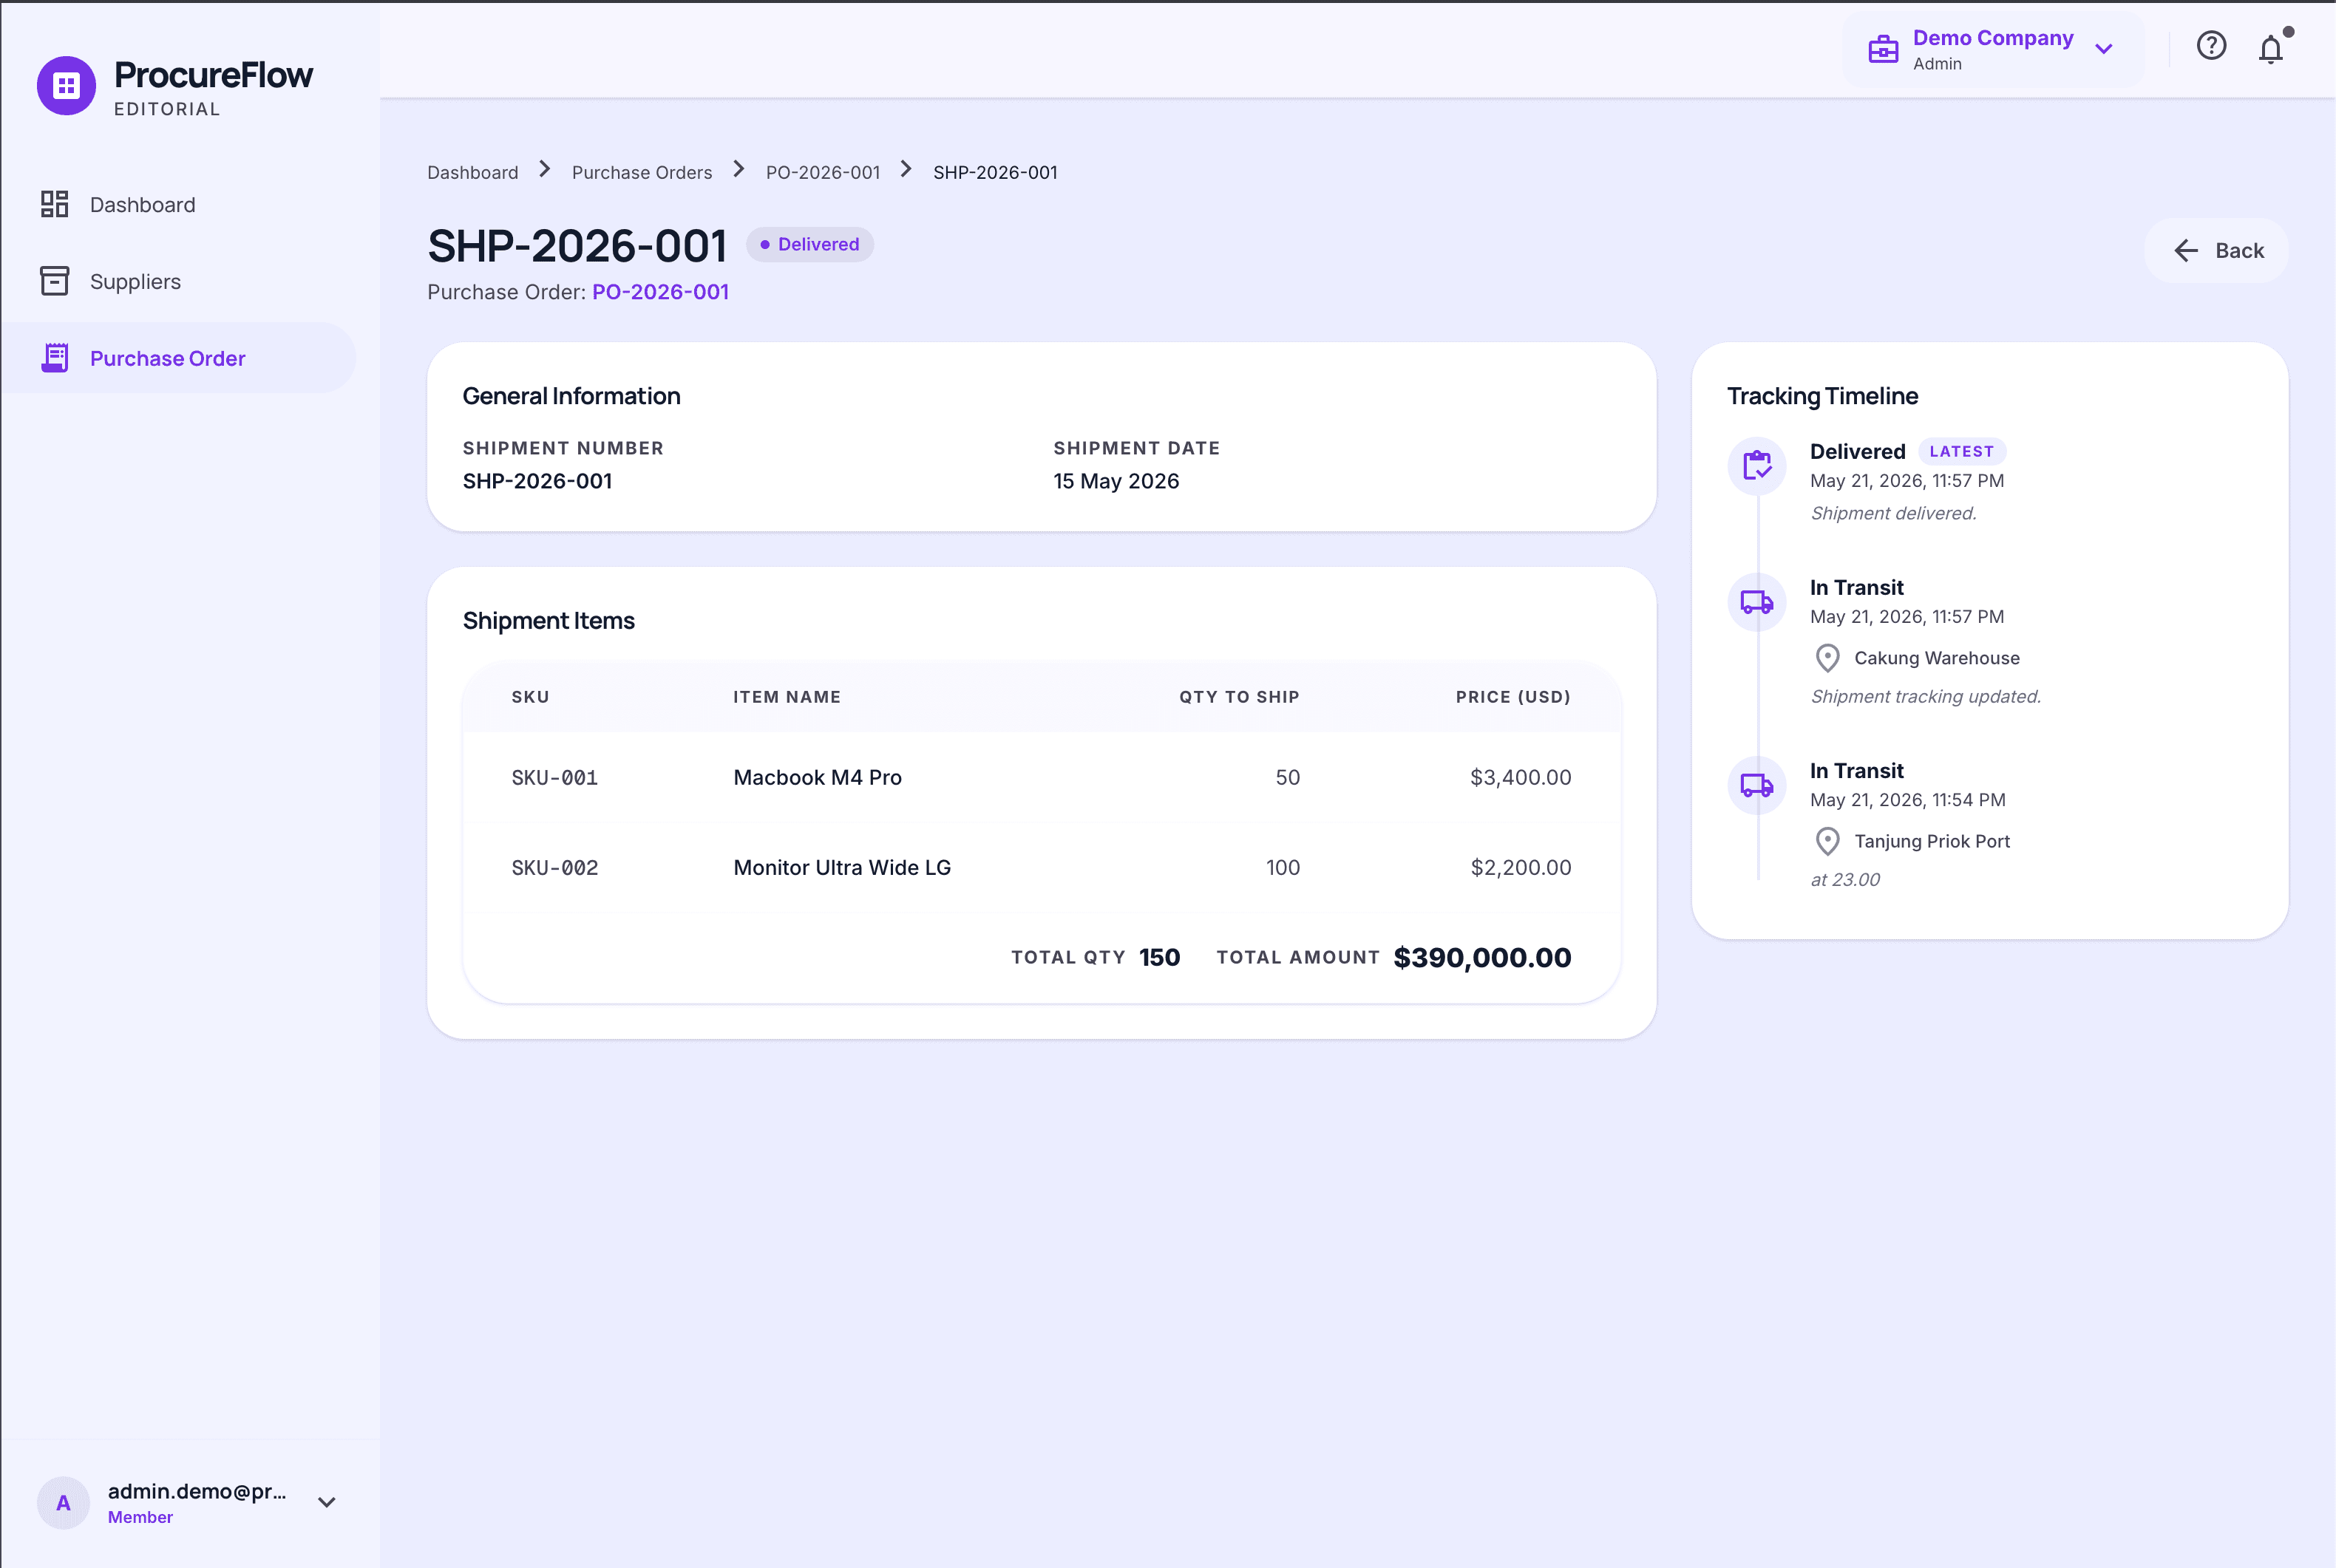Click the briefcase company icon
The width and height of the screenshot is (2336, 1568).
point(1883,49)
